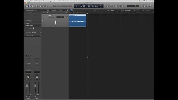This screenshot has width=178, height=100.
Task: Toggle the highlighted Catch playhead button
Action: click(71, 10)
